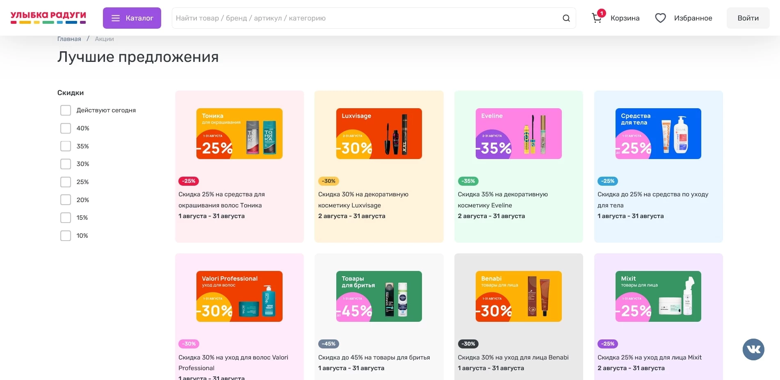The image size is (780, 380).
Task: Select the 10% discount checkbox
Action: click(66, 236)
